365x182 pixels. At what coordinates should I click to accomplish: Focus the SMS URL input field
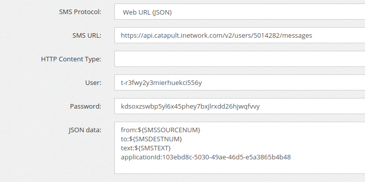(240, 35)
